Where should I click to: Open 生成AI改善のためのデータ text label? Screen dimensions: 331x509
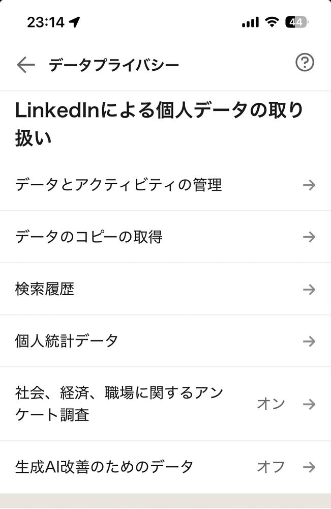(x=104, y=467)
